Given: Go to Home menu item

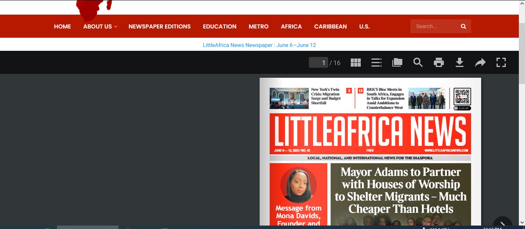Looking at the screenshot, I should [x=62, y=27].
